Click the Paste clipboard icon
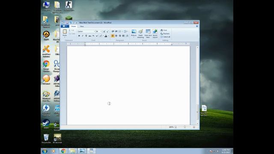The height and width of the screenshot is (154, 274). click(x=65, y=32)
